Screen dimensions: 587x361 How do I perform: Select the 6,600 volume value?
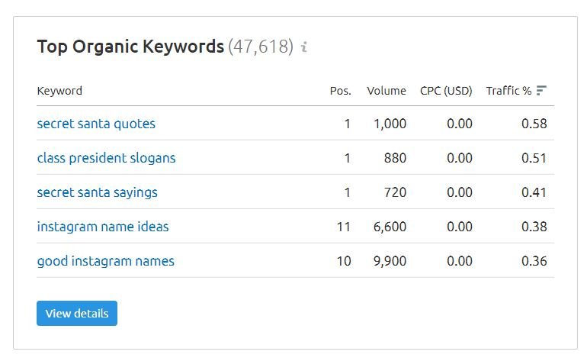390,227
